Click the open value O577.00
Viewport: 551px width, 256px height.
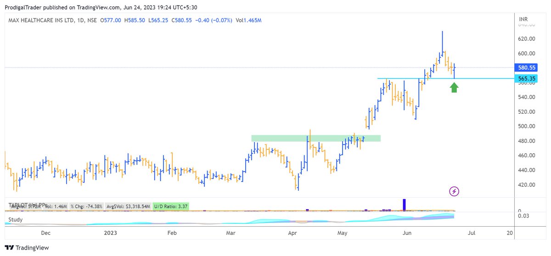[111, 20]
